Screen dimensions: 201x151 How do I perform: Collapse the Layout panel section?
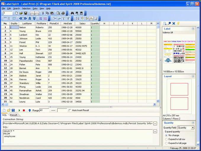193,76
